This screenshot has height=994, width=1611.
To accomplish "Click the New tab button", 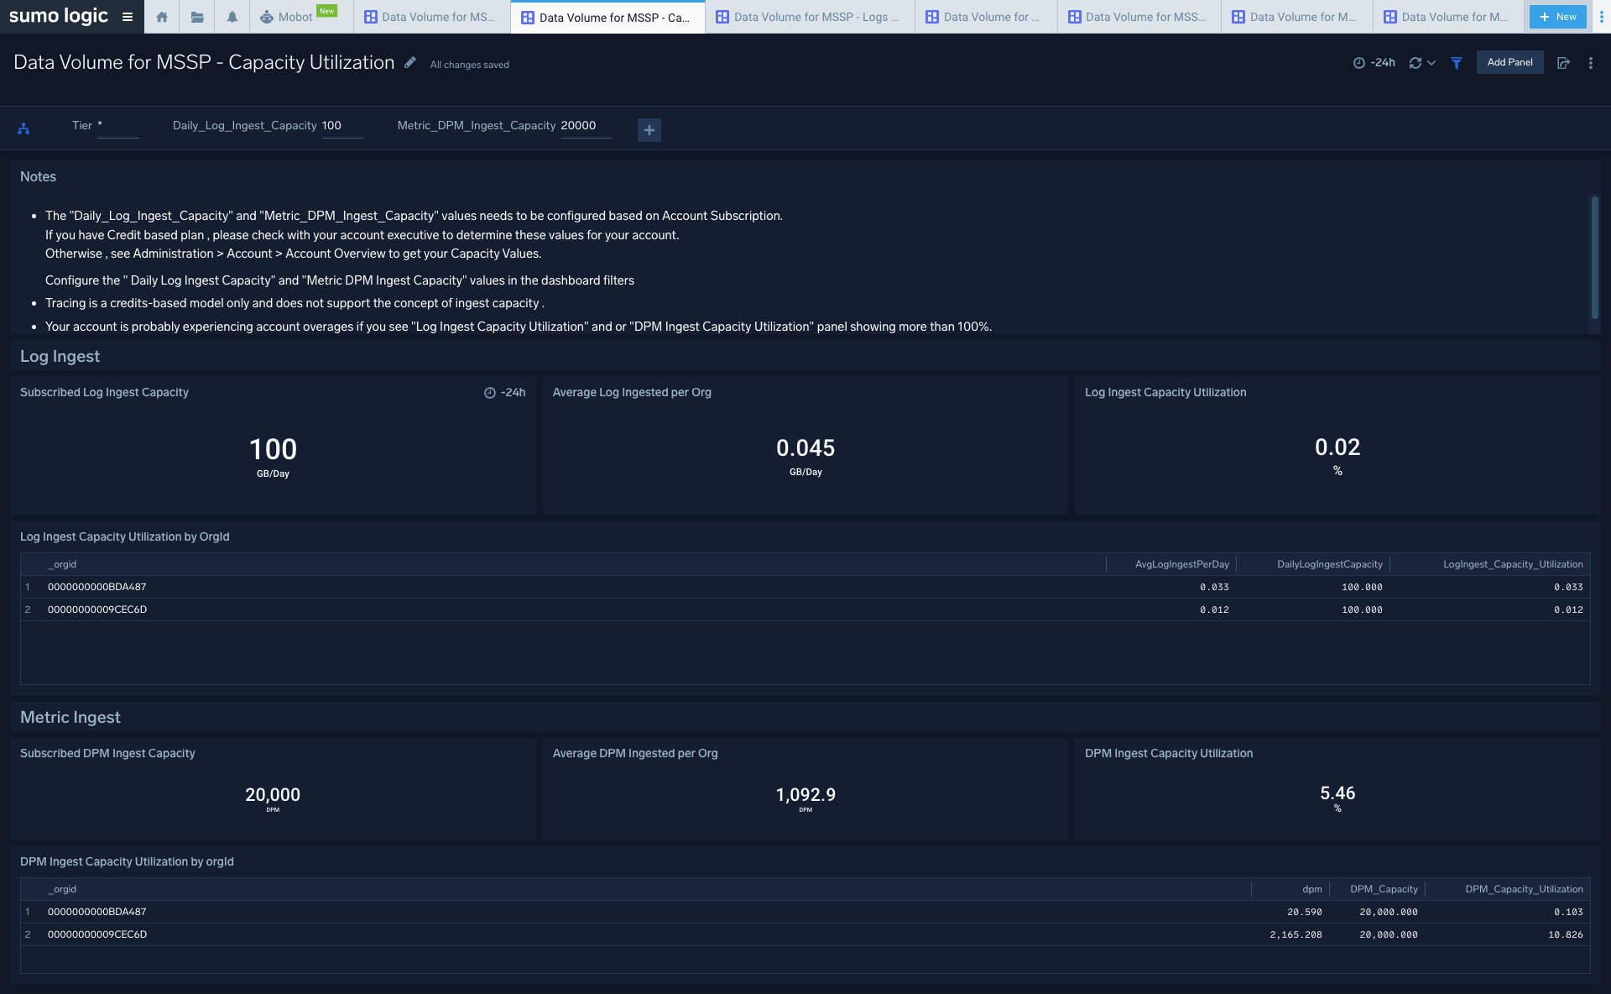I will pos(1557,17).
